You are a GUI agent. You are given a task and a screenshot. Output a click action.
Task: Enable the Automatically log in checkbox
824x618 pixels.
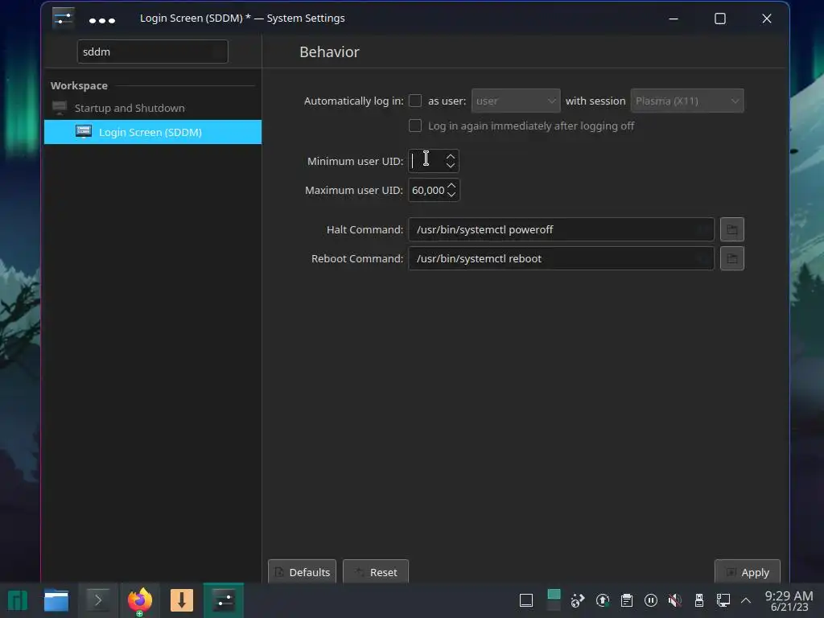coord(415,101)
